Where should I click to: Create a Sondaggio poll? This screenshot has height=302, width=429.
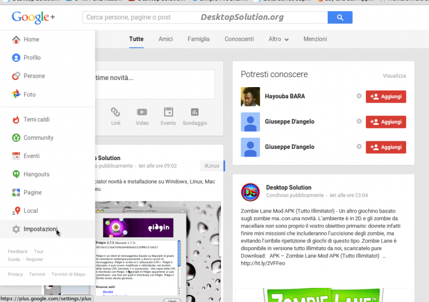coord(195,117)
